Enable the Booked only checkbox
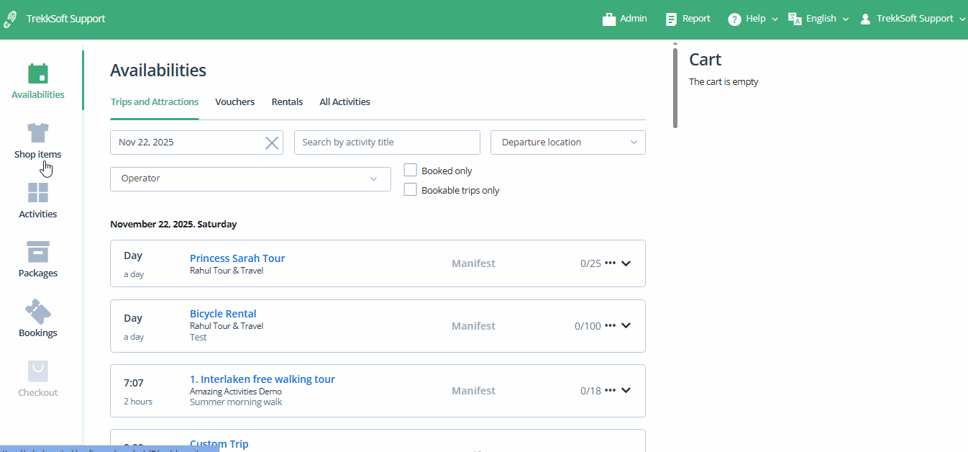The height and width of the screenshot is (452, 968). (410, 170)
